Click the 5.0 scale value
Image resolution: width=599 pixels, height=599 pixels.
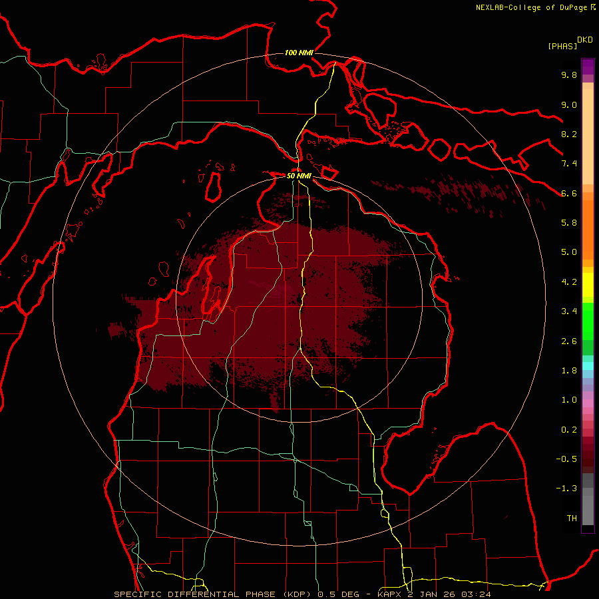point(569,252)
